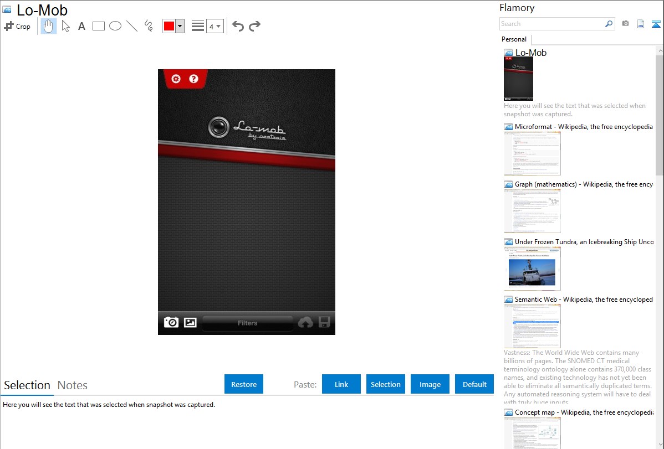Undo the last edit
This screenshot has width=664, height=449.
[238, 26]
